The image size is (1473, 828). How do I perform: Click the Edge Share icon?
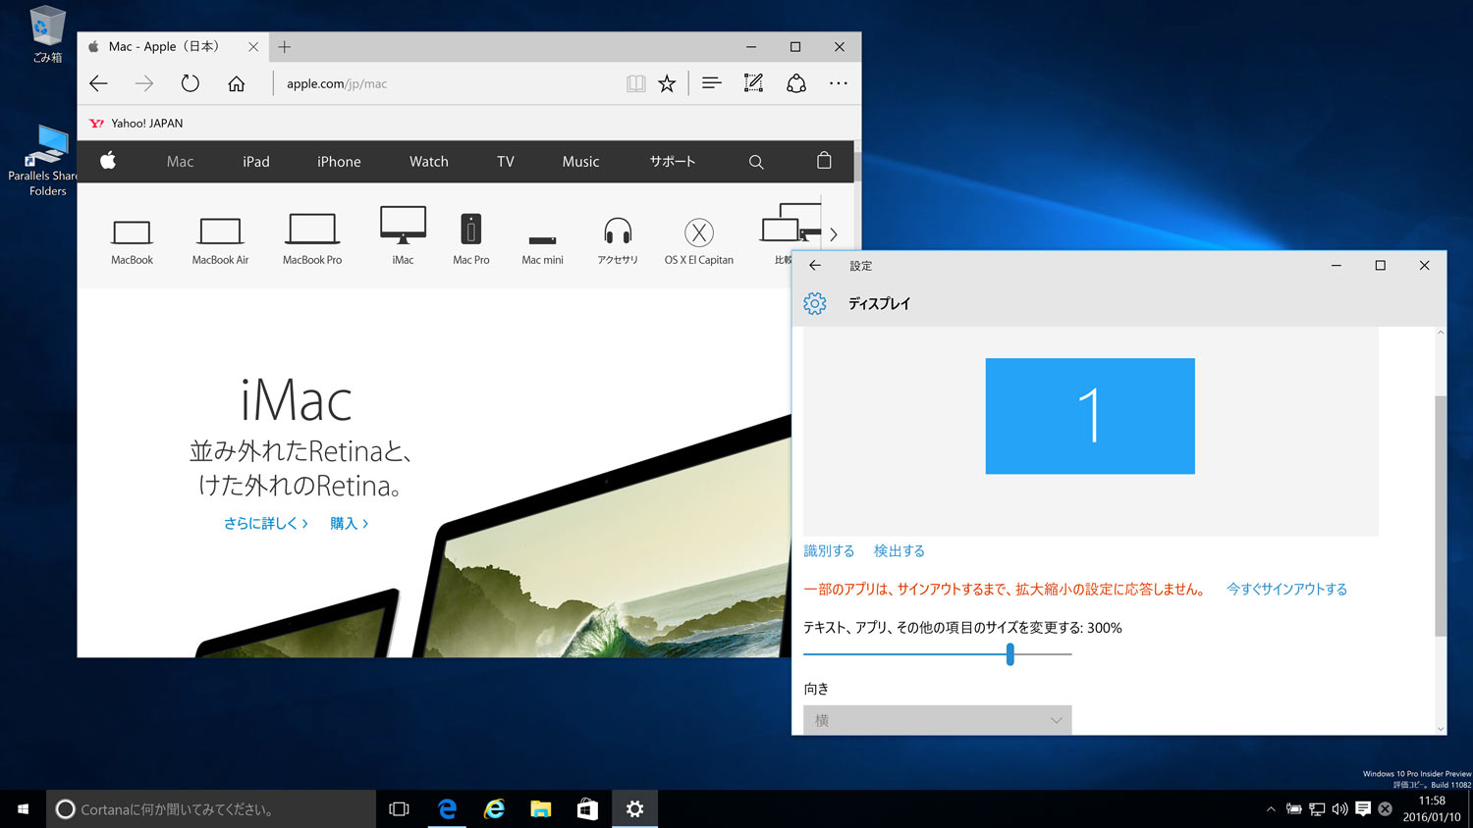click(x=796, y=83)
